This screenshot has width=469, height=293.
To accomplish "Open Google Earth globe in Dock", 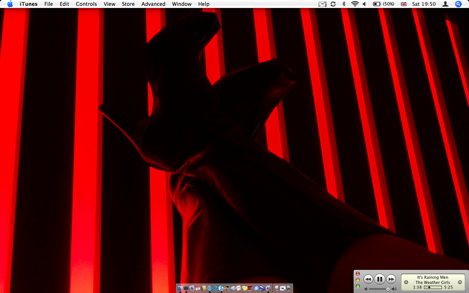I will tap(262, 288).
